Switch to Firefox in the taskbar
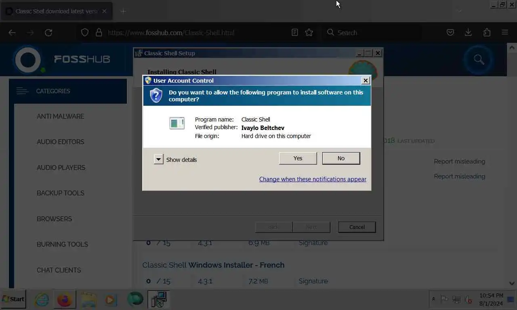Screen dimensions: 517x310 click(64, 300)
